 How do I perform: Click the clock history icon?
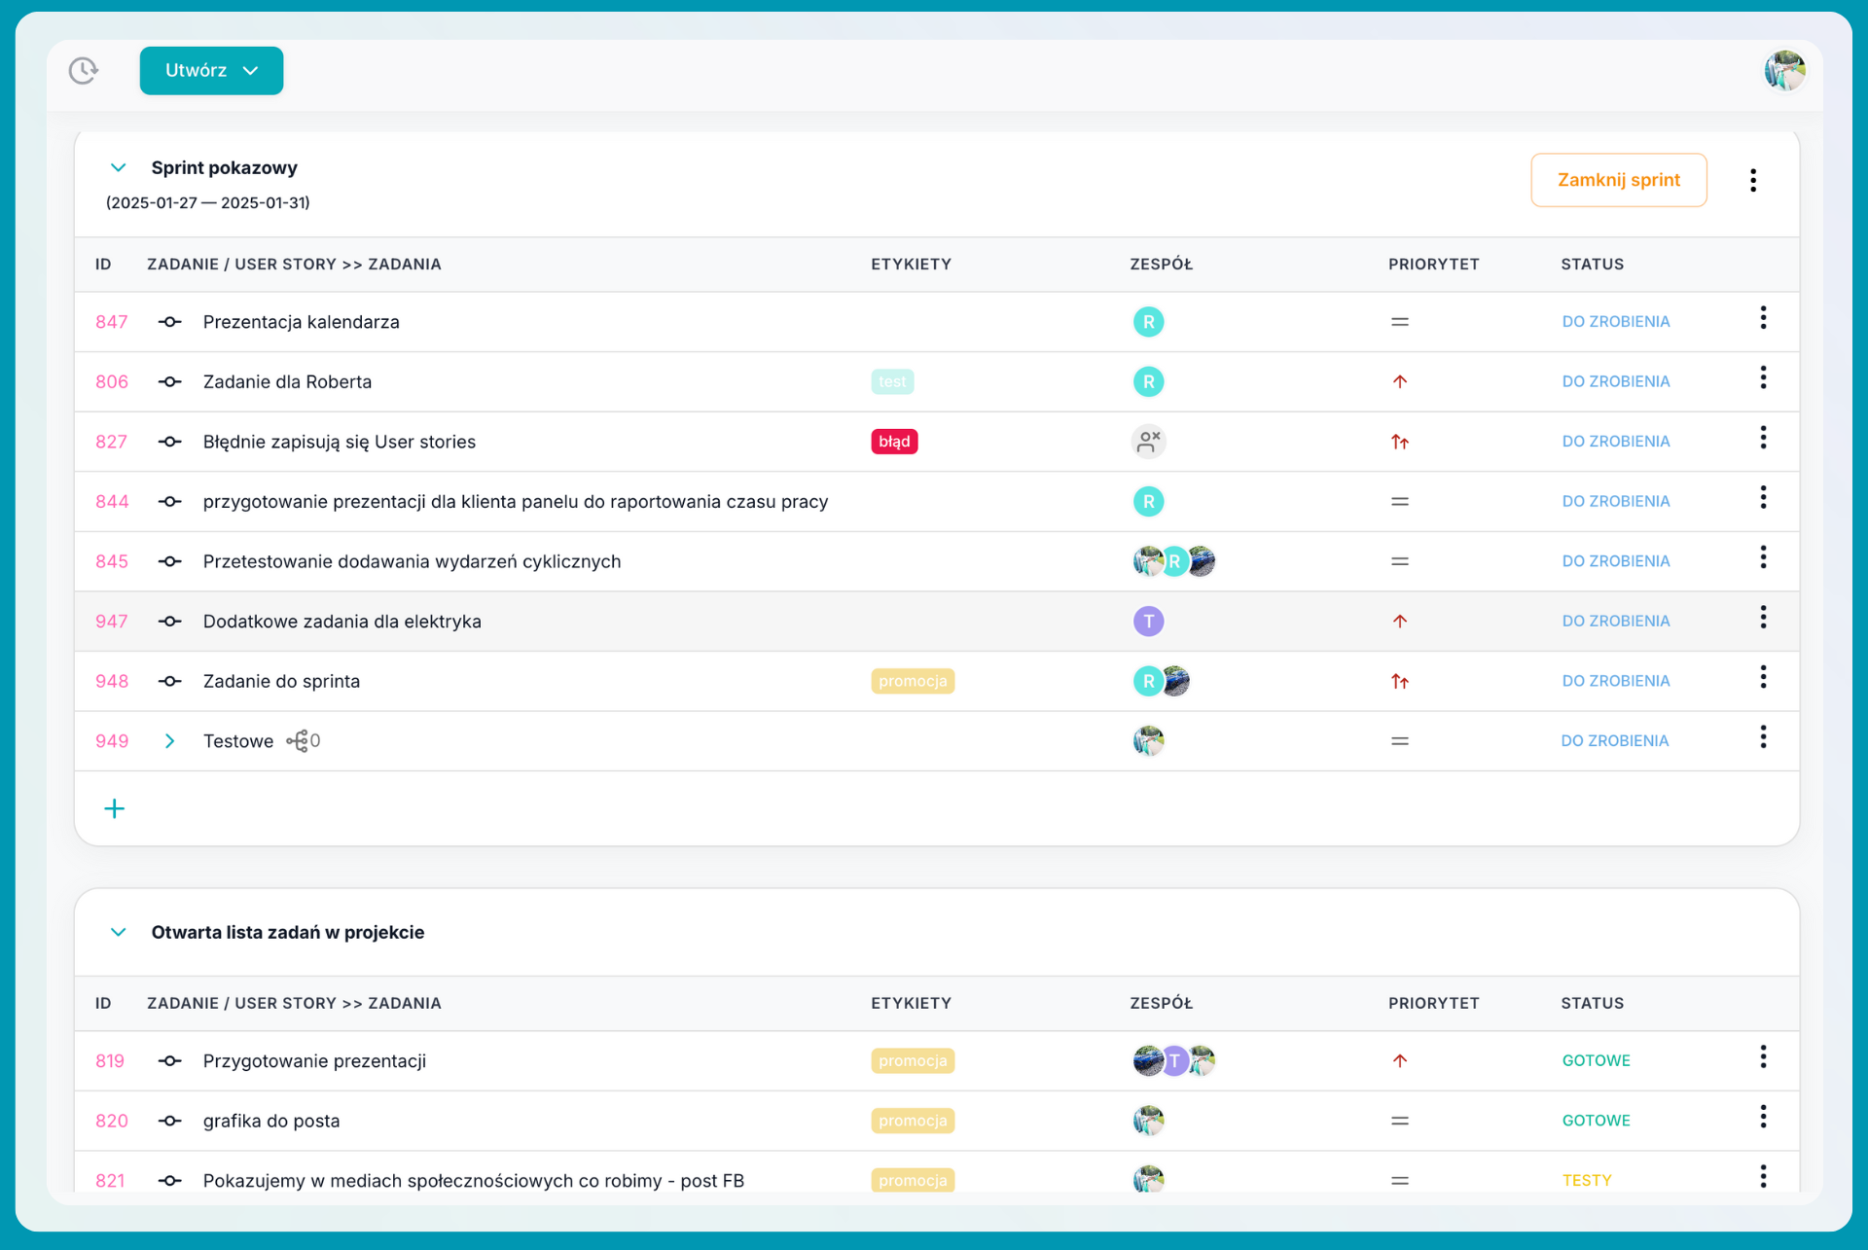pyautogui.click(x=84, y=70)
